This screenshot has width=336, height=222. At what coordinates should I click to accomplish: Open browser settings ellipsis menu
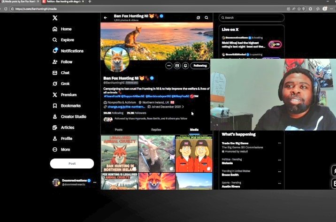point(332,9)
